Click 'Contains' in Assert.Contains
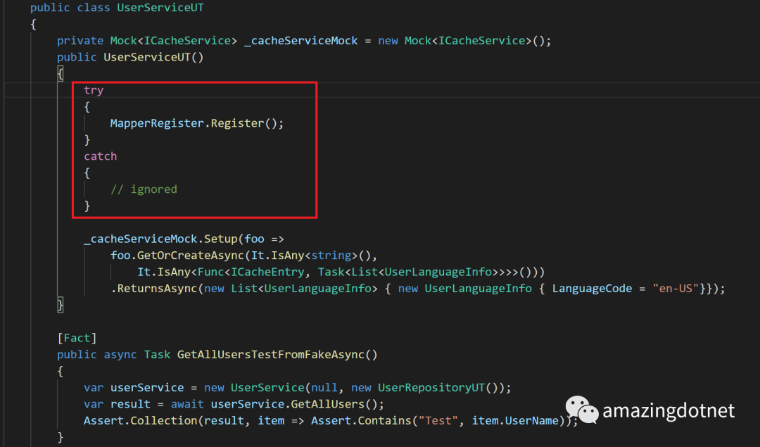 [x=384, y=421]
